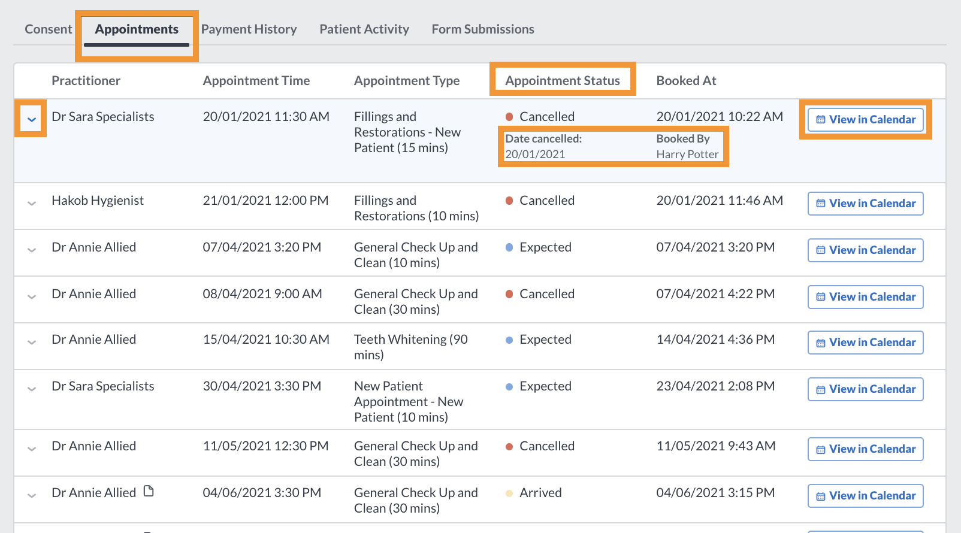This screenshot has width=961, height=533.
Task: View the 20/01/2021 11:30 AM appointment in calendar
Action: click(x=865, y=119)
